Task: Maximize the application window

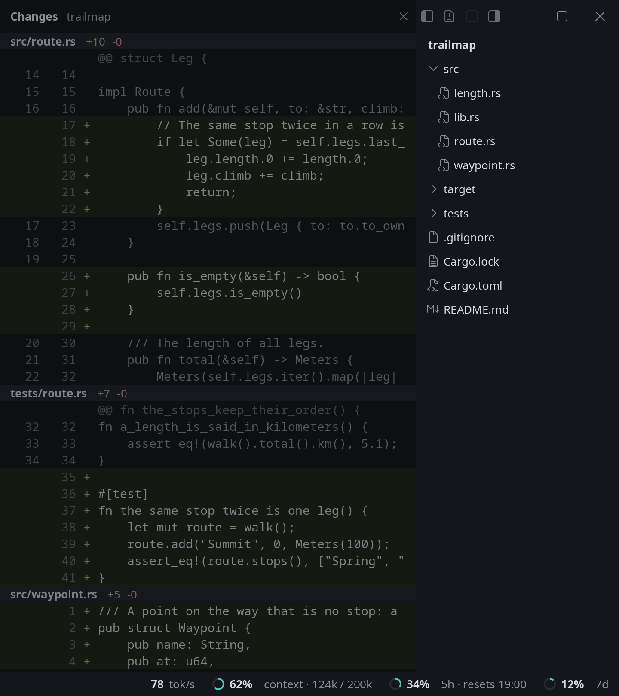Action: click(x=562, y=16)
